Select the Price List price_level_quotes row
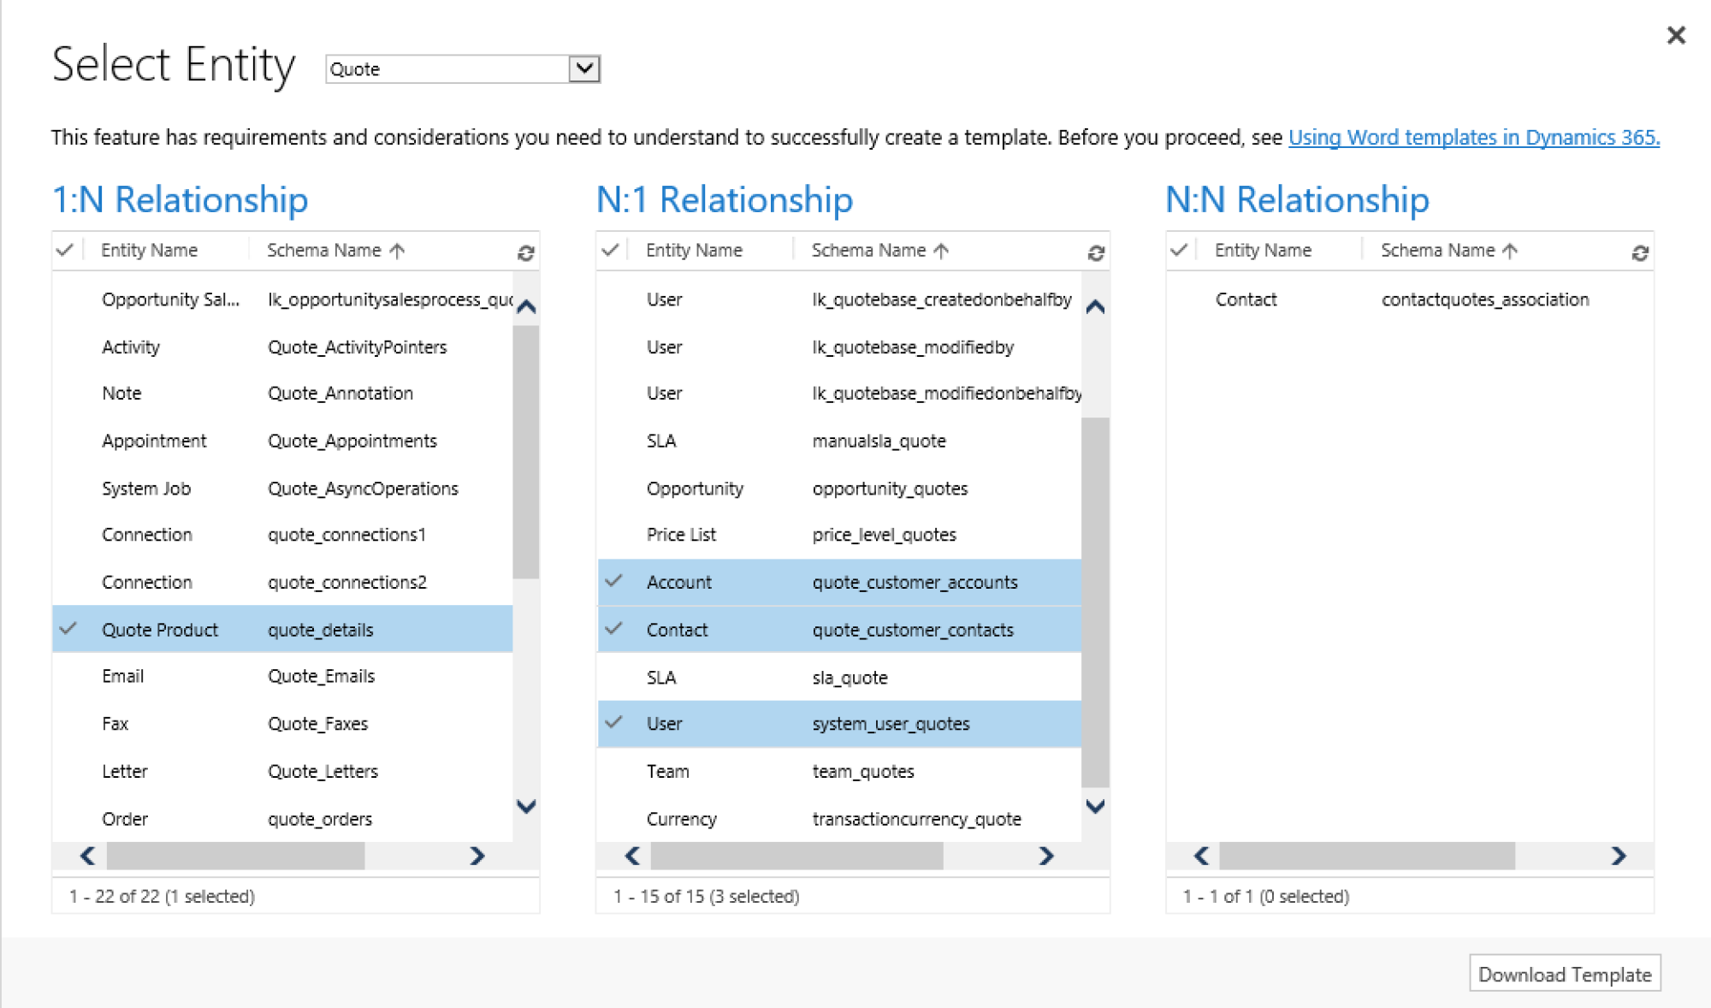1711x1008 pixels. tap(839, 535)
